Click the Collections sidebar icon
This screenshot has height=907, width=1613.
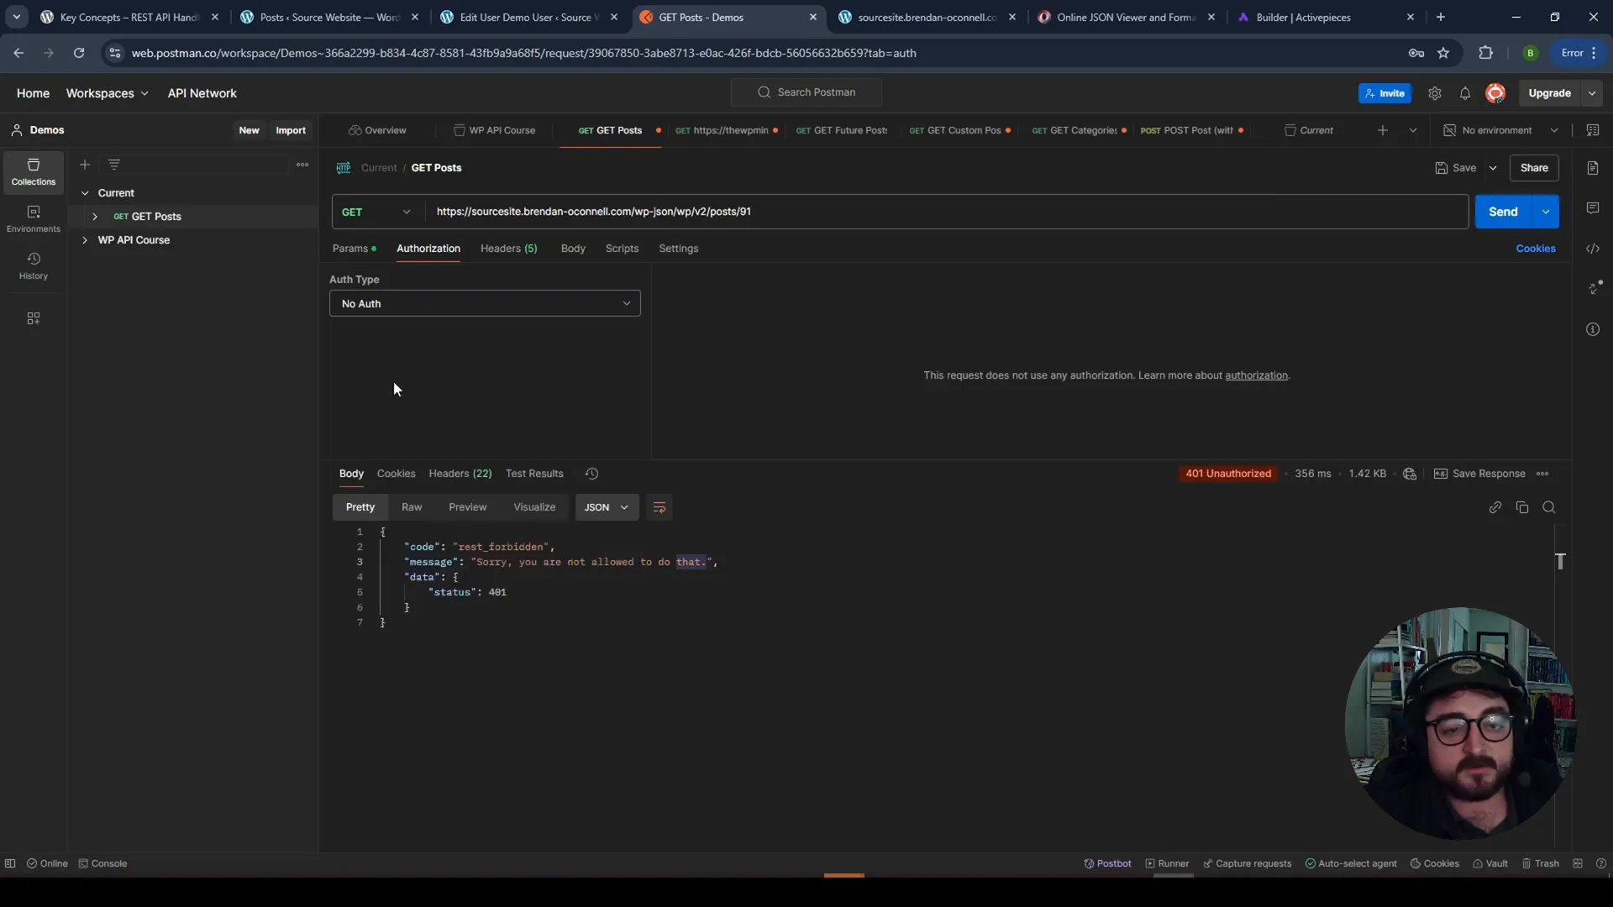(x=32, y=171)
